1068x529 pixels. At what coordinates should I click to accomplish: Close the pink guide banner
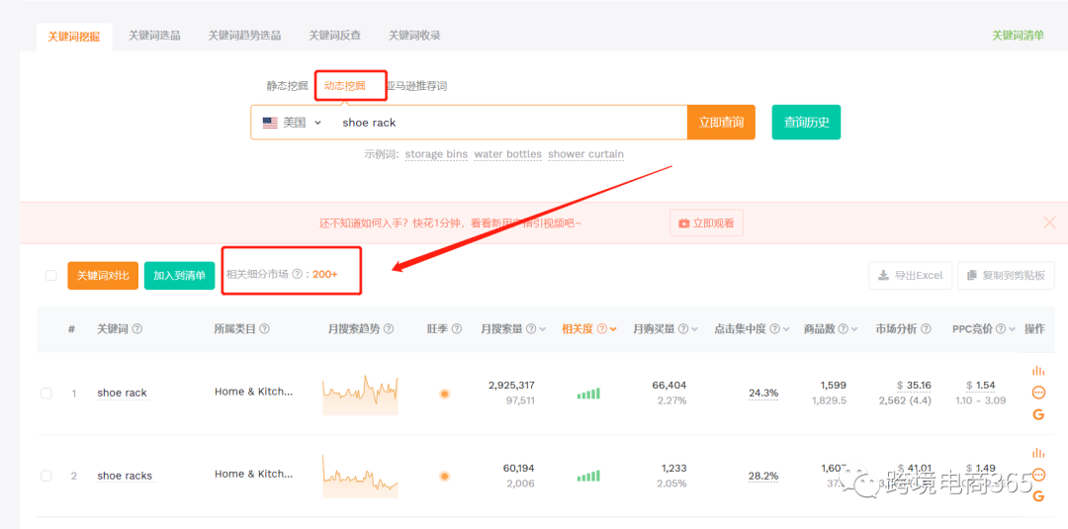pyautogui.click(x=1049, y=222)
